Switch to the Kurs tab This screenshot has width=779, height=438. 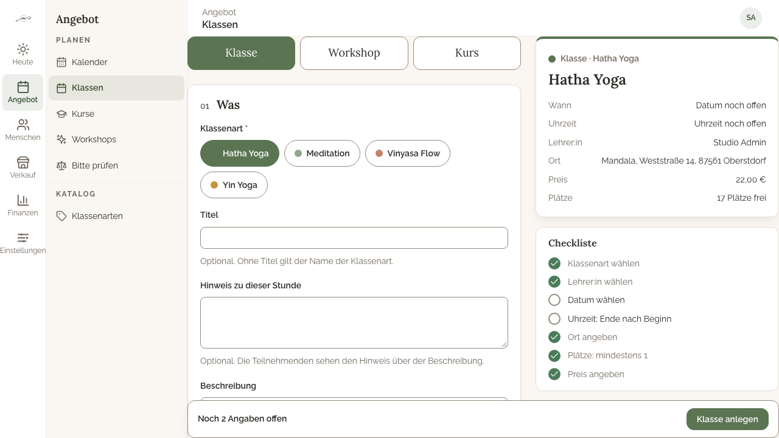point(467,53)
